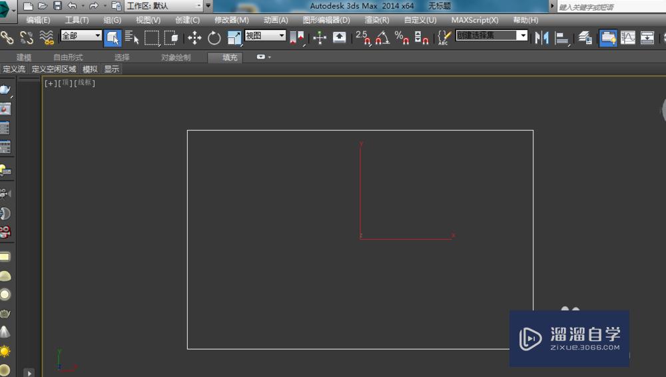Open the 图形编辑器(D) menu
The width and height of the screenshot is (666, 377).
tap(326, 20)
